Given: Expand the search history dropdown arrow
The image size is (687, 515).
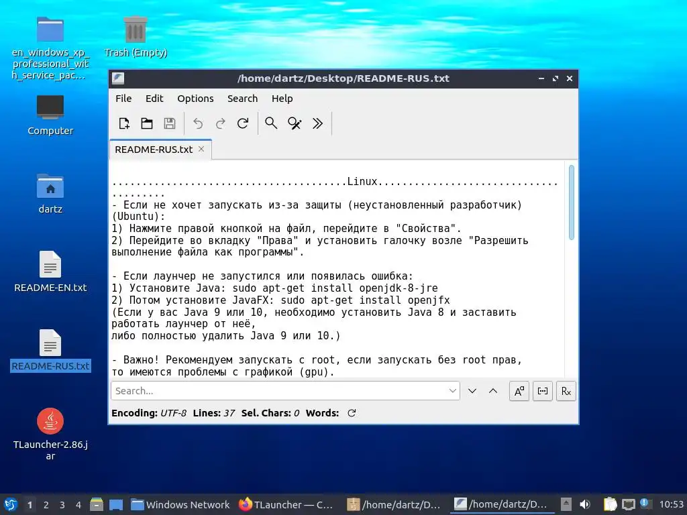Looking at the screenshot, I should 453,391.
